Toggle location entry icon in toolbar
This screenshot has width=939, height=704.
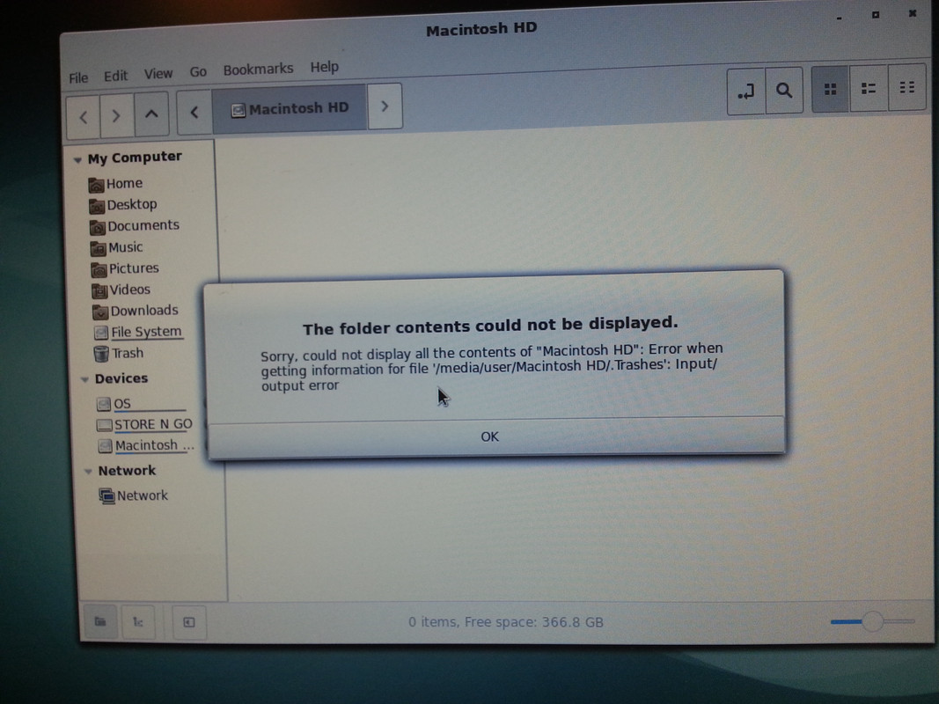(745, 92)
